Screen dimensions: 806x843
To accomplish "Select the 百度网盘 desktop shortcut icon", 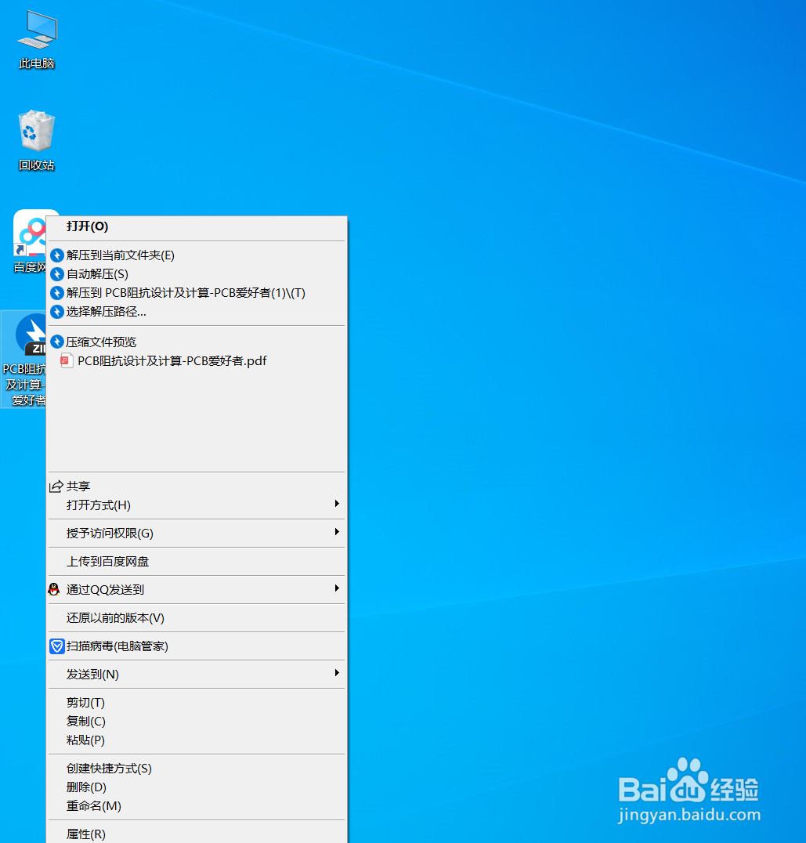I will point(30,234).
